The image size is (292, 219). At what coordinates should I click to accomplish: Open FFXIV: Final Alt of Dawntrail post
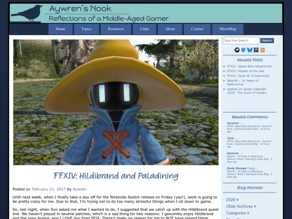[x=248, y=76]
